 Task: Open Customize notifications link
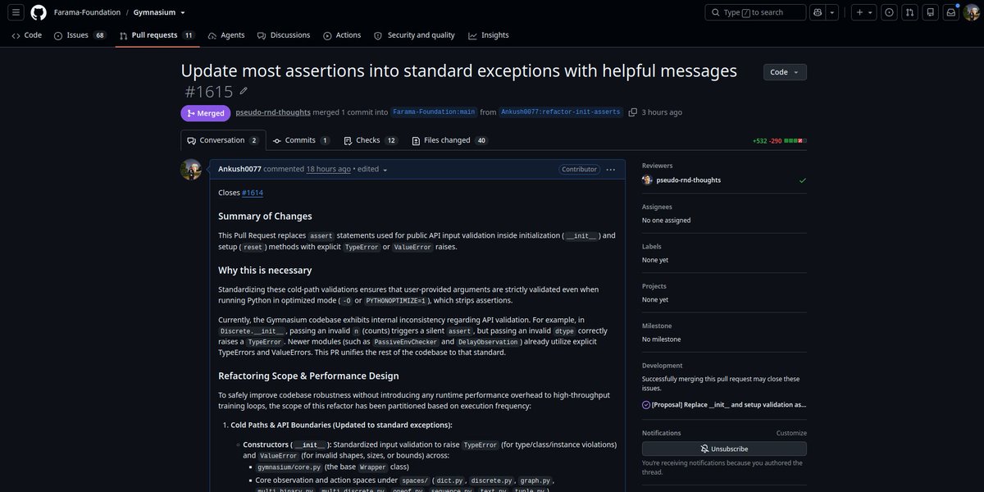791,433
